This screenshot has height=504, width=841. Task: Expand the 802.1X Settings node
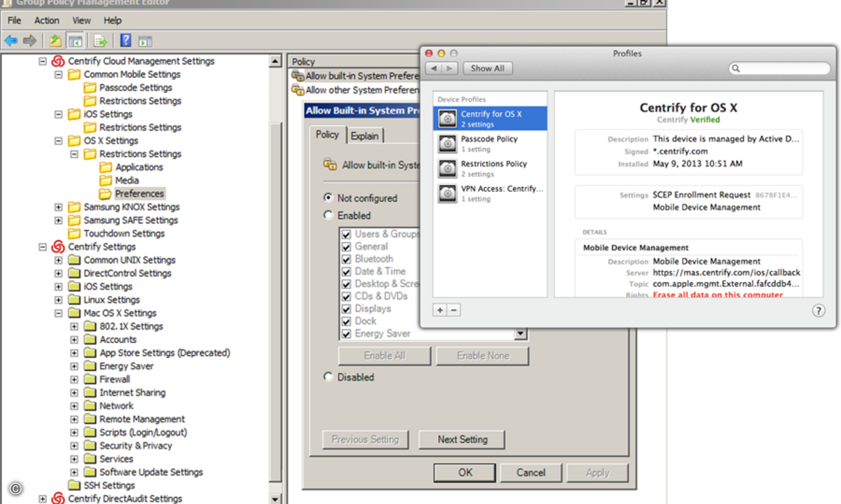point(74,326)
